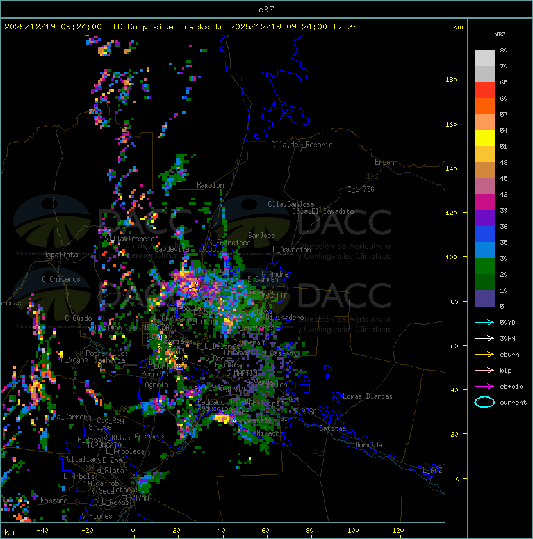Pick the light gray 70-80 dBZ swatch
The width and height of the screenshot is (533, 539).
[x=484, y=58]
